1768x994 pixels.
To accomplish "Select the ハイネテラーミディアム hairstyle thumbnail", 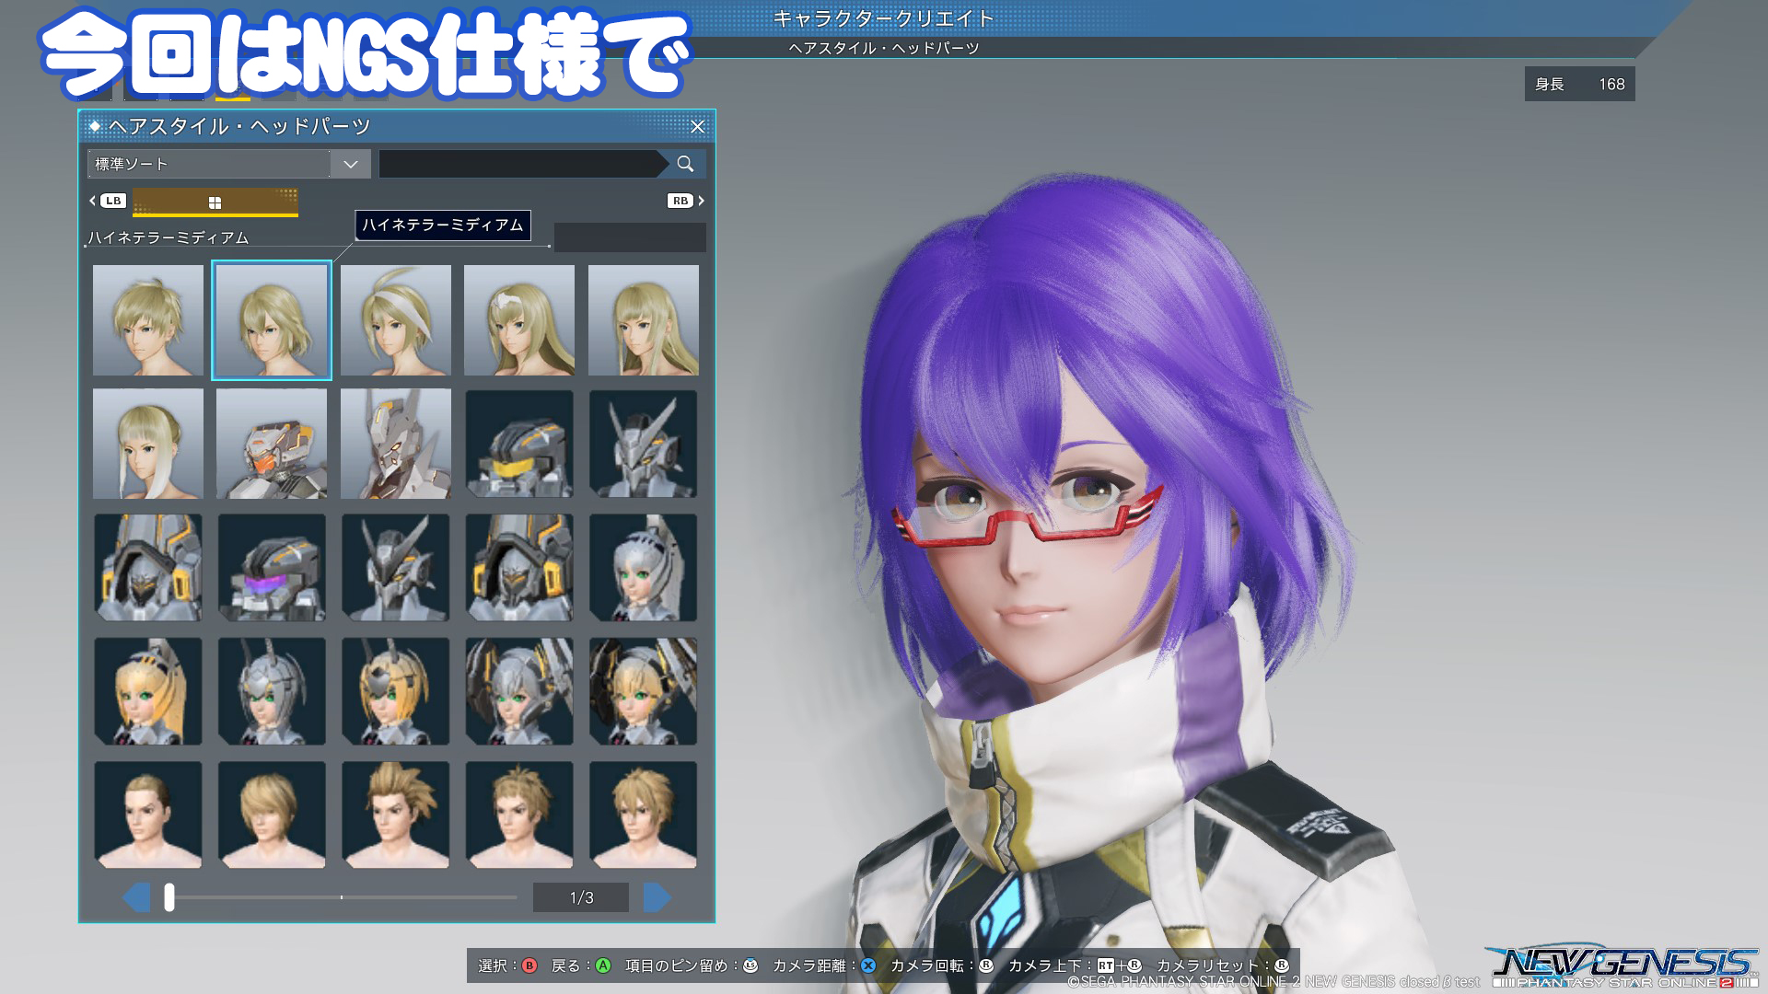I will pyautogui.click(x=271, y=320).
